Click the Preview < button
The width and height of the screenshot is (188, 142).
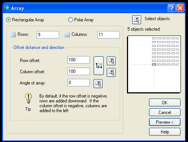tap(165, 122)
